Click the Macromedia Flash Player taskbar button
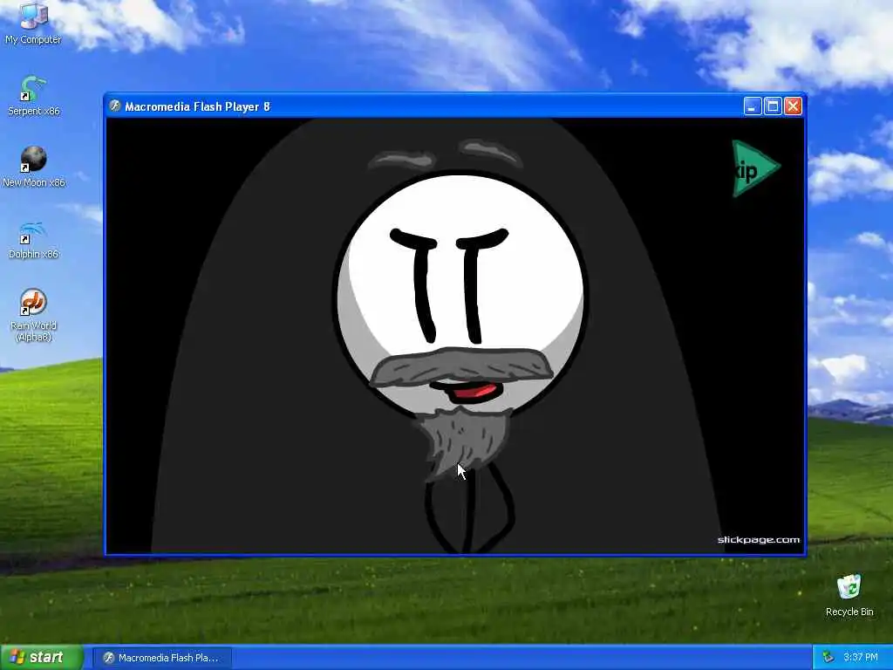Screen dimensions: 893x670 [162, 658]
